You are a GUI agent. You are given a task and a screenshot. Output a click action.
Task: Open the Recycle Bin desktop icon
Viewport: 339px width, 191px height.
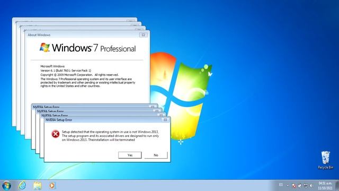click(325, 160)
